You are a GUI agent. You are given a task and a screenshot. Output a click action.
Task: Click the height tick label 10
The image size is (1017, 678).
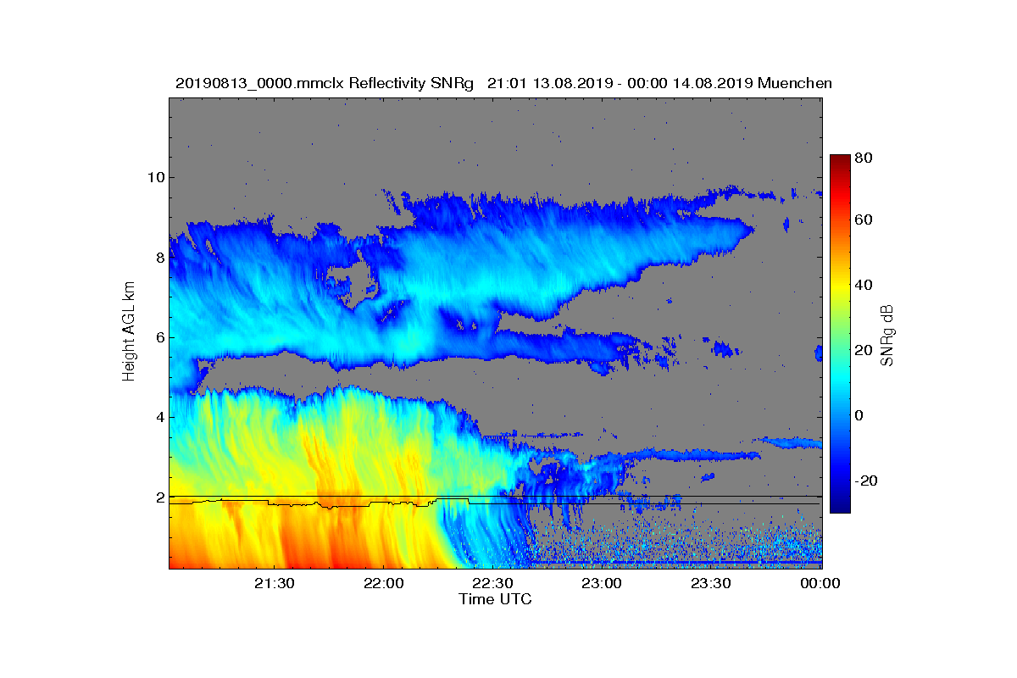[156, 177]
